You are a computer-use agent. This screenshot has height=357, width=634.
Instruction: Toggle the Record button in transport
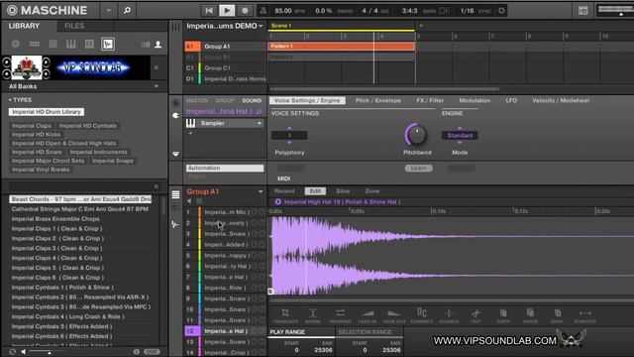[x=245, y=11]
